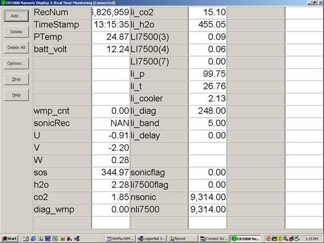Image resolution: width=324 pixels, height=243 pixels.
Task: Click the li_p value 99.75
Action: click(x=208, y=74)
